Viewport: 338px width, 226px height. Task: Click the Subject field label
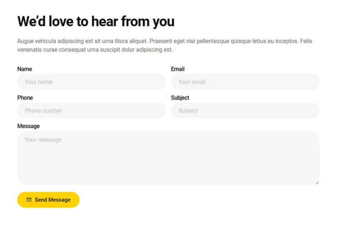tap(180, 98)
